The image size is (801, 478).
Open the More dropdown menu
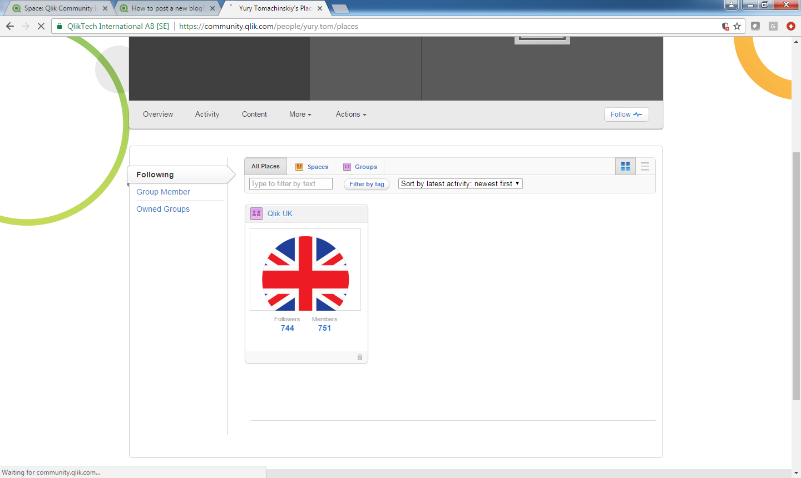[x=300, y=114]
